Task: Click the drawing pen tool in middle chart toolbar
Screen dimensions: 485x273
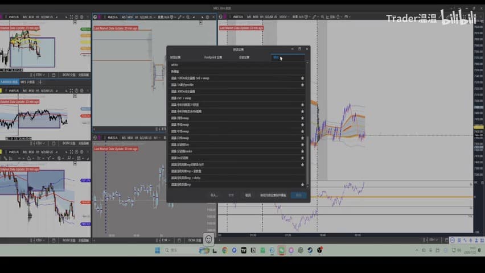Action: [x=180, y=17]
